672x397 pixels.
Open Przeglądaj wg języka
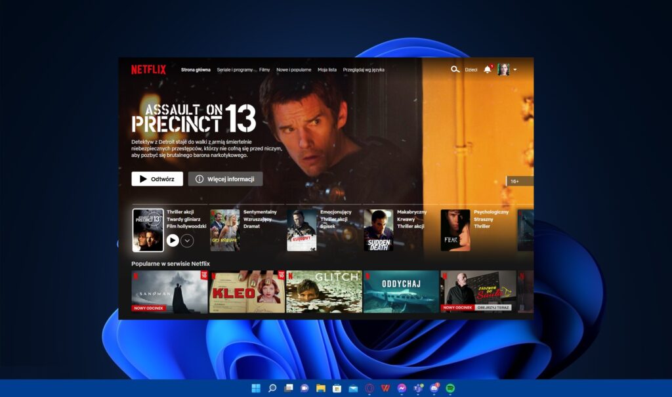pos(364,70)
